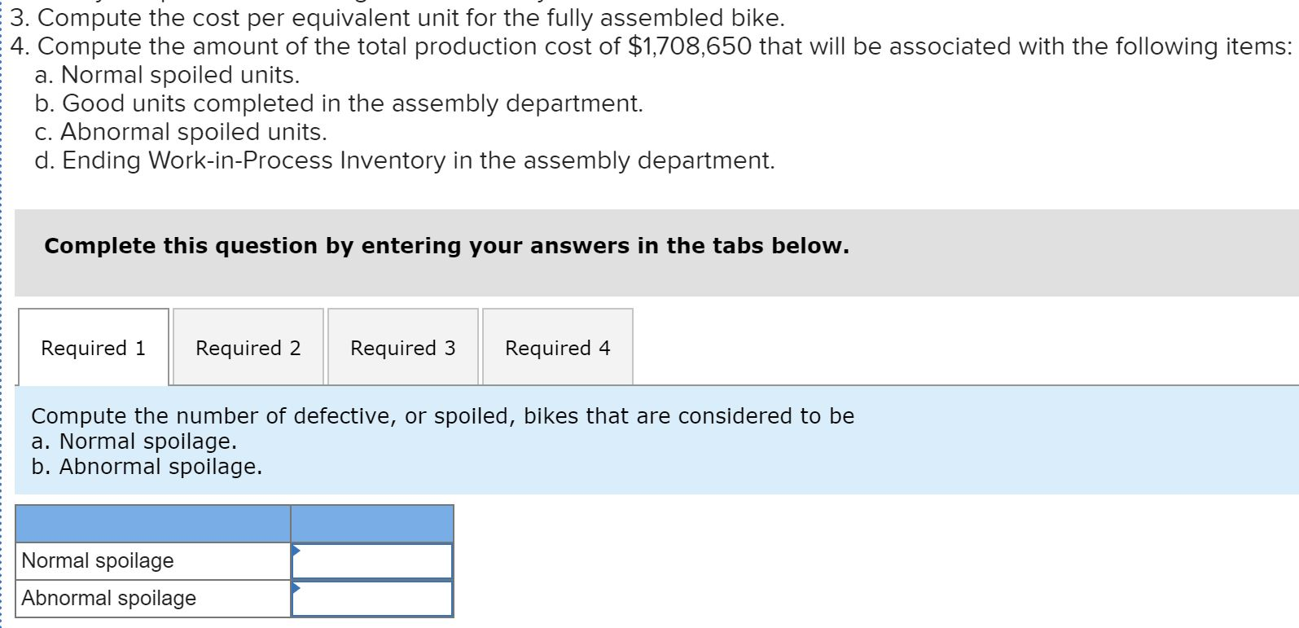Click item d. Ending Work-in-Process Inventory text

pyautogui.click(x=405, y=160)
